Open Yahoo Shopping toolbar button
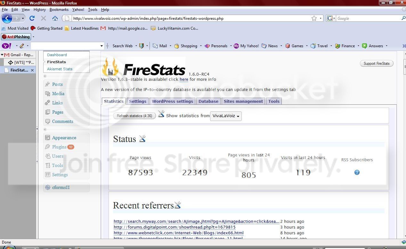The image size is (406, 249). coord(186,46)
